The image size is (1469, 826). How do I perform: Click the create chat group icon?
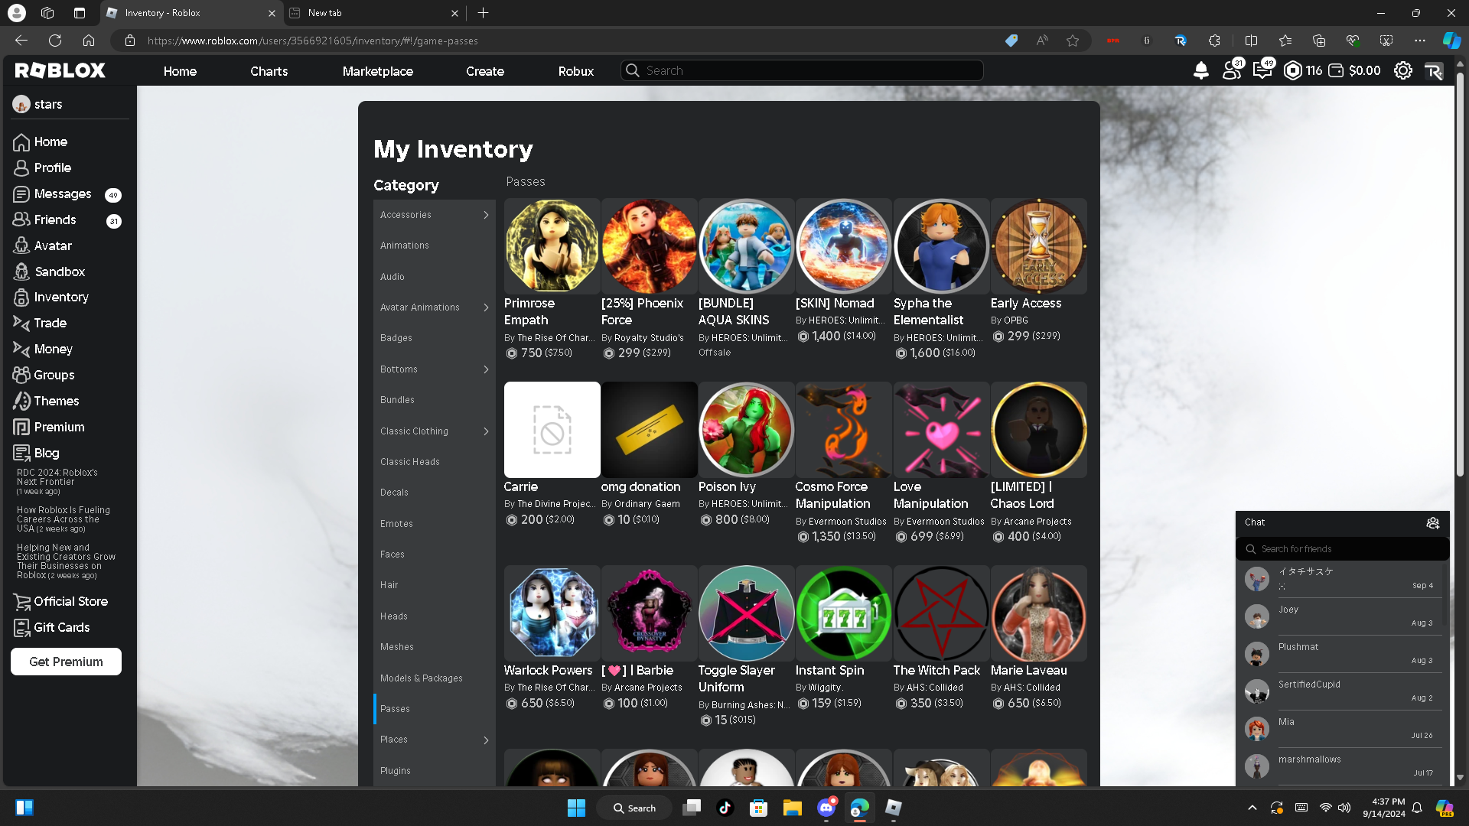1432,522
